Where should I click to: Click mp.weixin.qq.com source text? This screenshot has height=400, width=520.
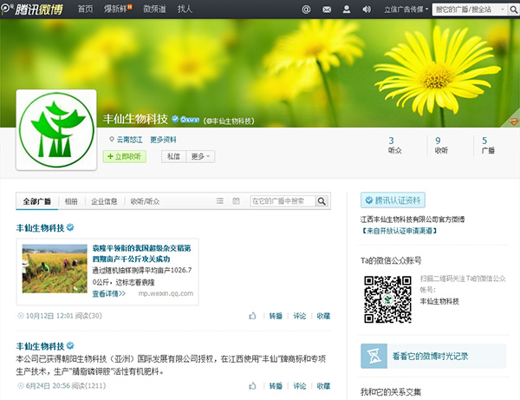(166, 294)
